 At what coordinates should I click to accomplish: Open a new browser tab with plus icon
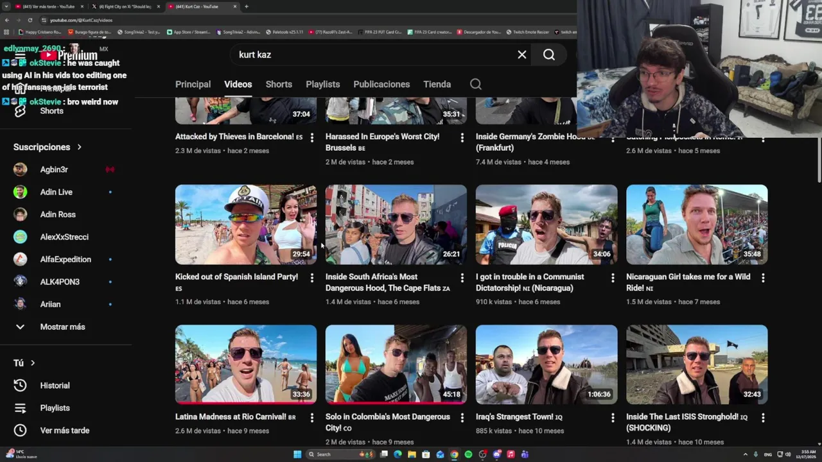coord(247,6)
